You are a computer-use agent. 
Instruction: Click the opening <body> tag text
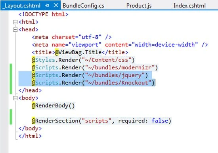[x=29, y=98]
